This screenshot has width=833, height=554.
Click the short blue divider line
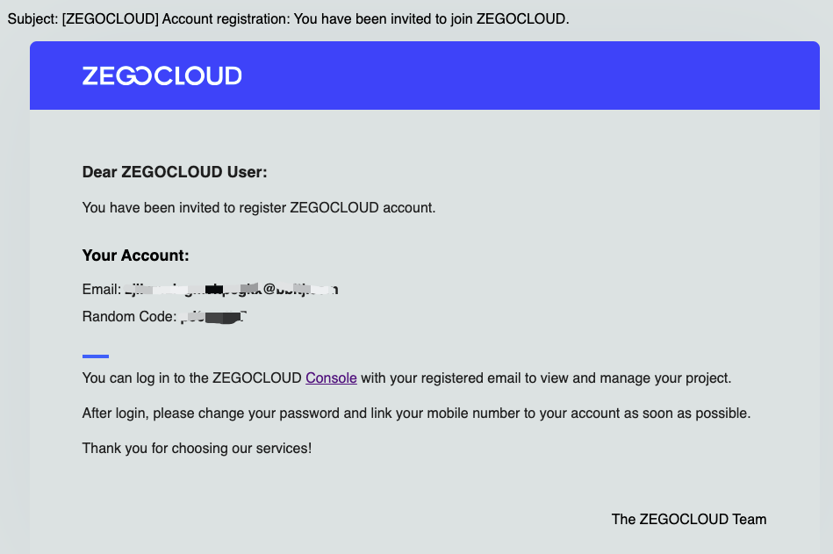96,356
